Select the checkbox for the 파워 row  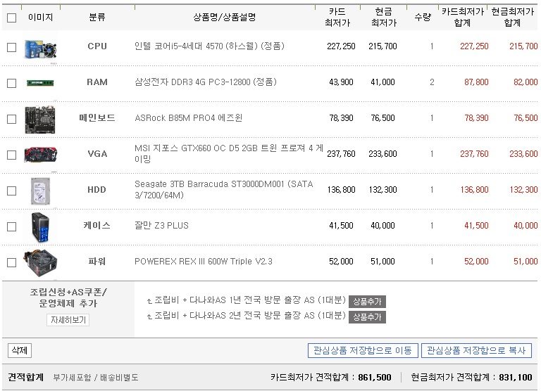[12, 262]
